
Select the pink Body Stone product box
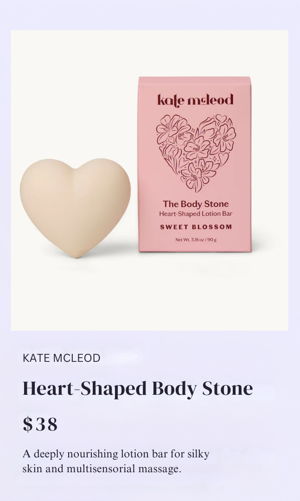coord(195,164)
